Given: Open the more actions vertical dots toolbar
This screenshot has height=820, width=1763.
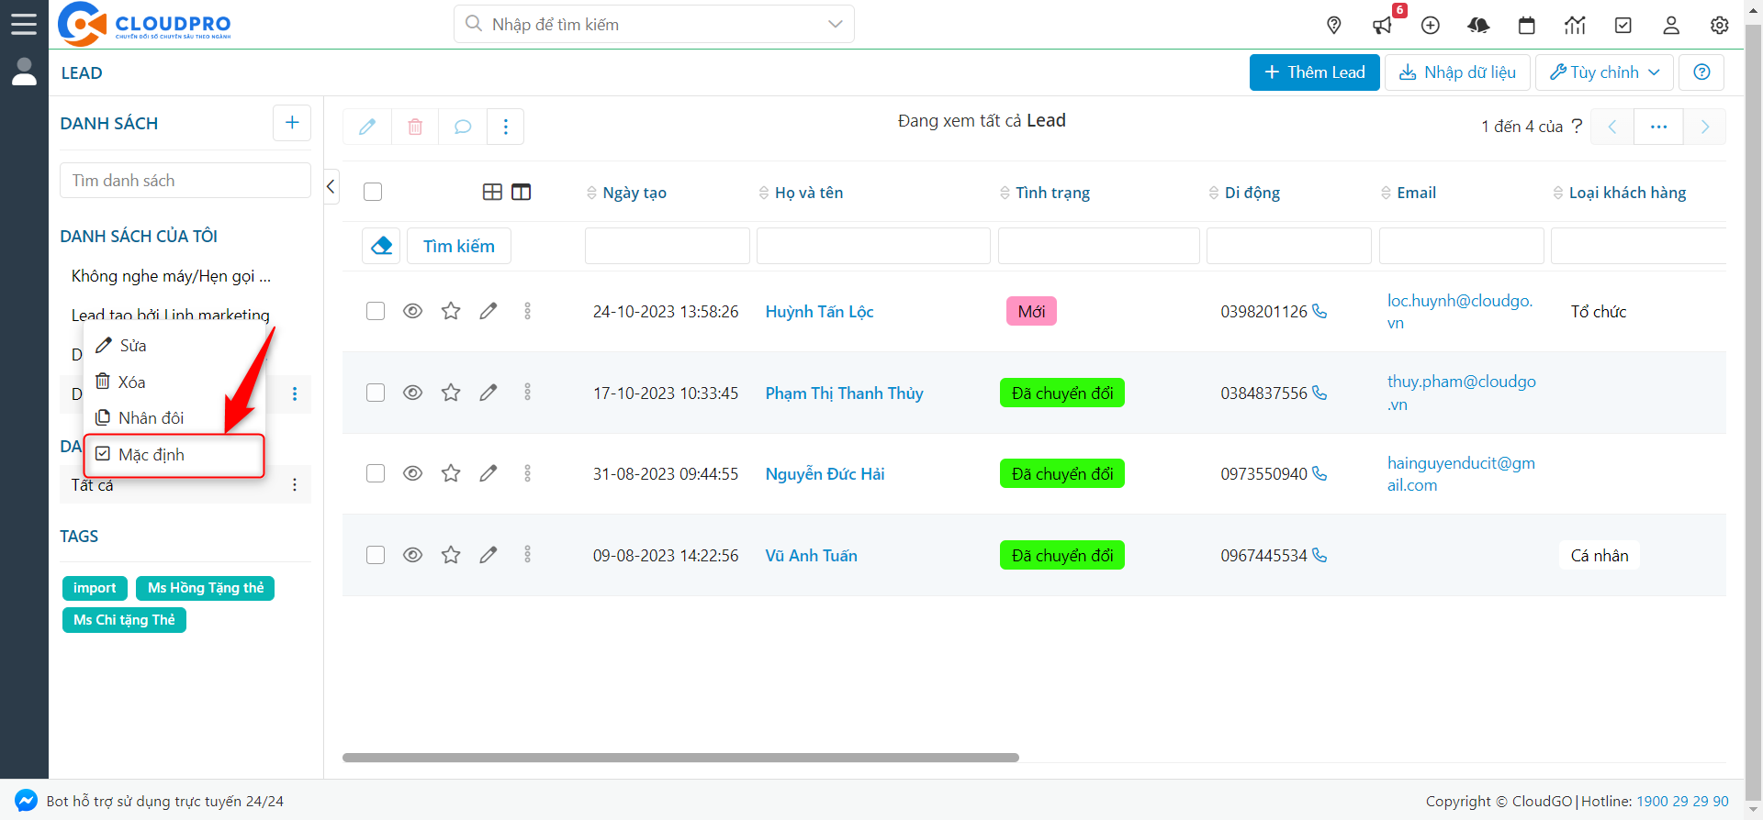Looking at the screenshot, I should pos(506,127).
